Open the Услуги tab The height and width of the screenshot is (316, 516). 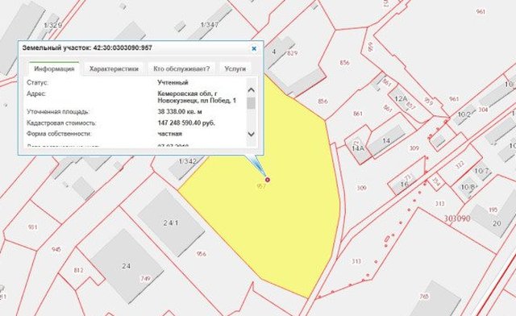pos(235,69)
